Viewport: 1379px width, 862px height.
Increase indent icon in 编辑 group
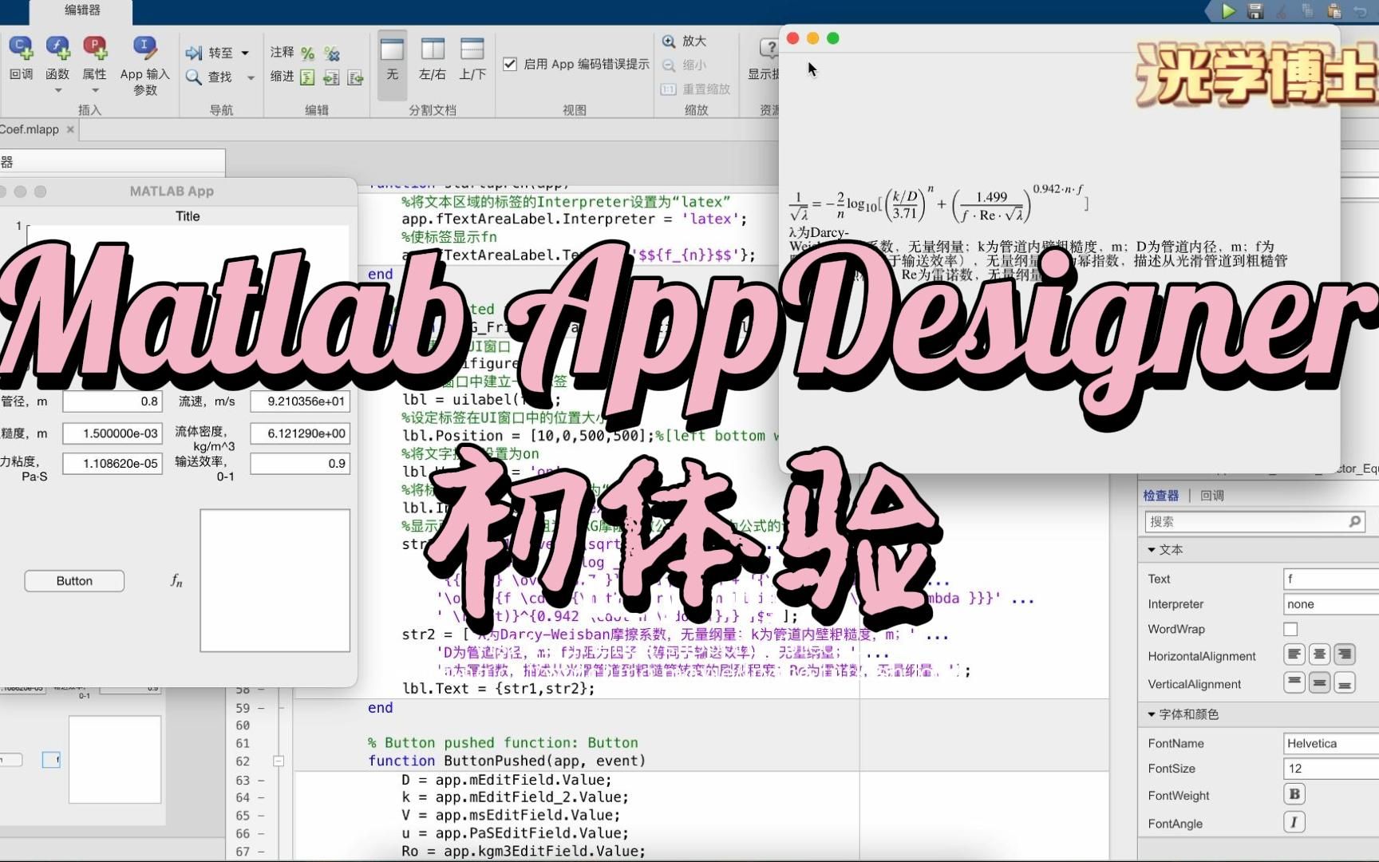point(332,77)
